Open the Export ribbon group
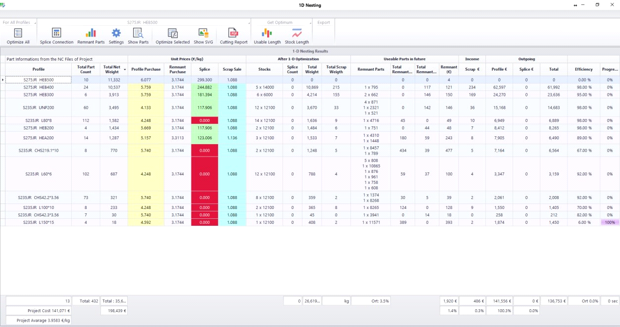Image resolution: width=620 pixels, height=327 pixels. 324,23
